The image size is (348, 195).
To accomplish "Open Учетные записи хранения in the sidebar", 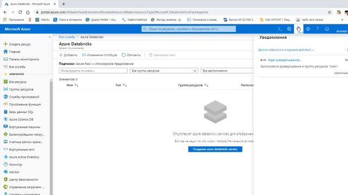I will pos(26,142).
